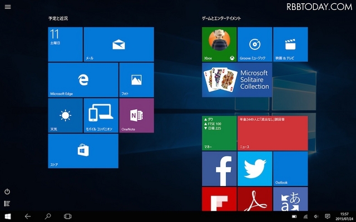Open the News (ニュース) tile

point(273,133)
